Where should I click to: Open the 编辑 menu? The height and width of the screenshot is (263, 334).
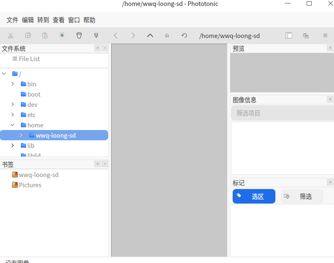28,20
